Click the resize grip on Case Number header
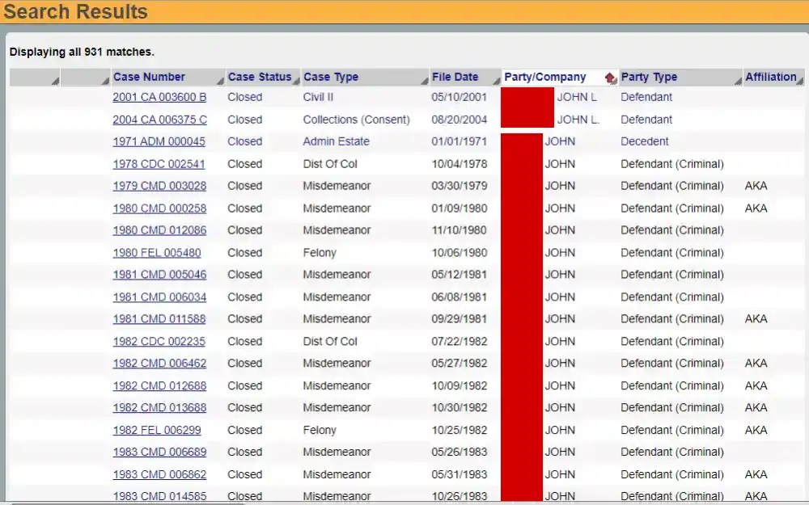Image resolution: width=809 pixels, height=505 pixels. tap(220, 81)
